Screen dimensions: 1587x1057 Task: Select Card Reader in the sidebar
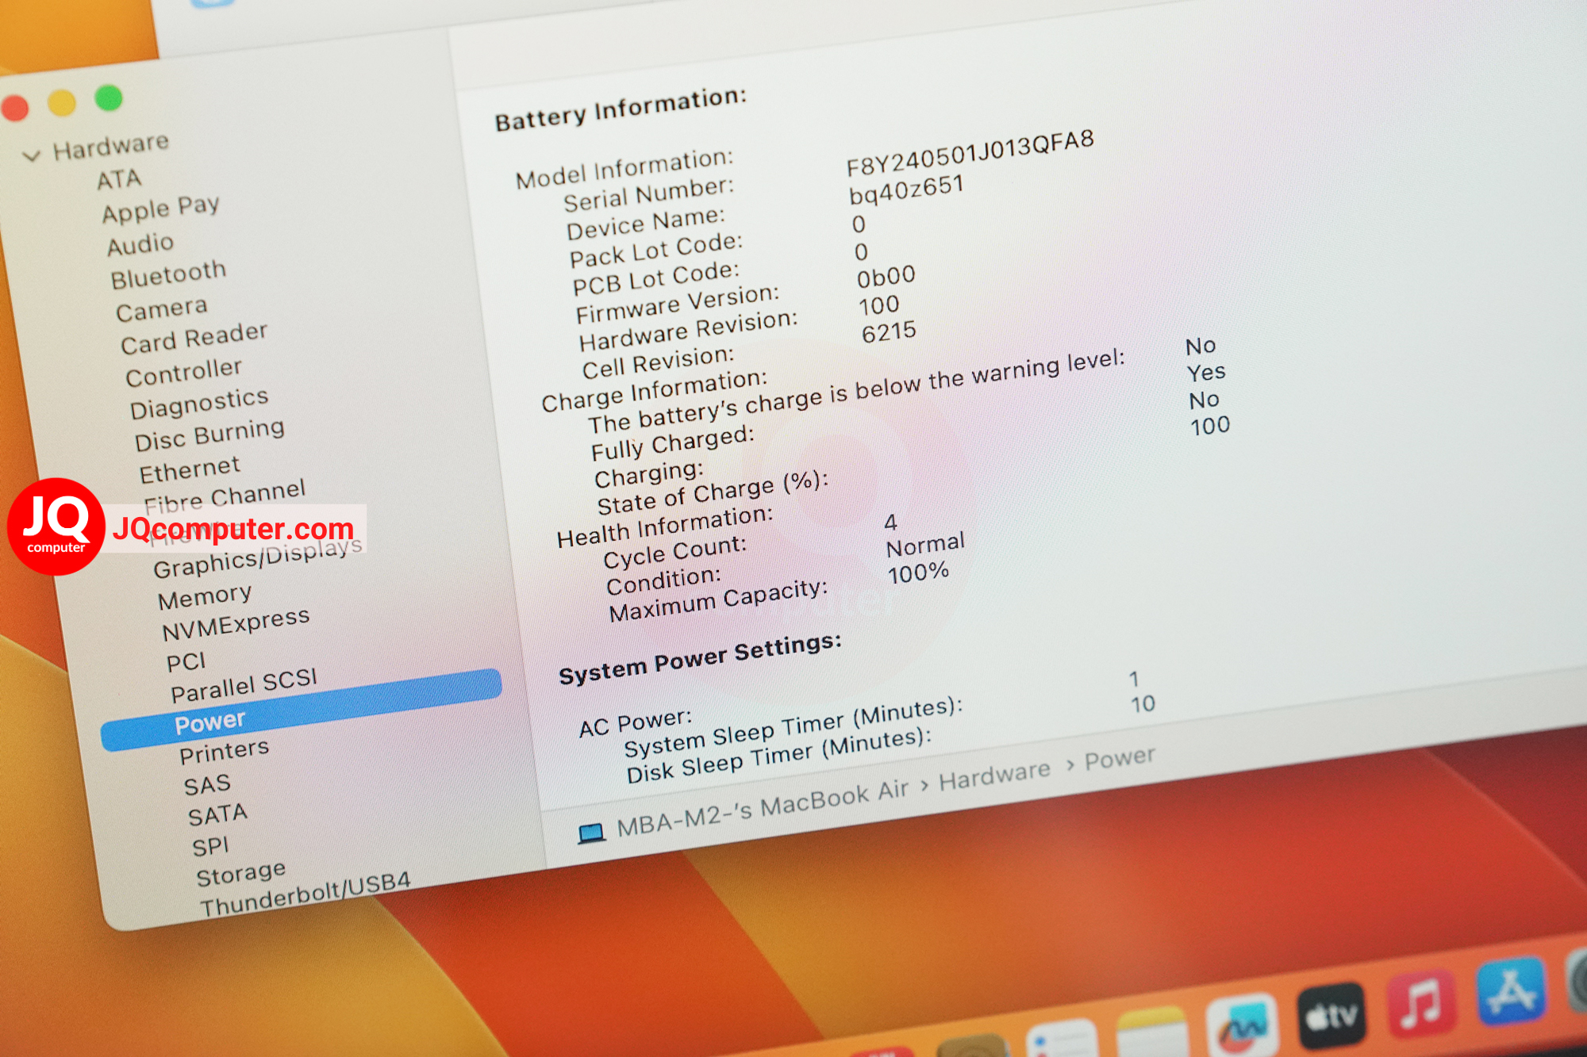(x=194, y=339)
